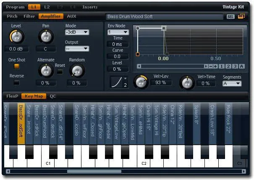Viewport: 254px width, 180px height.
Task: Toggle the One Shot switch
Action: tap(17, 66)
